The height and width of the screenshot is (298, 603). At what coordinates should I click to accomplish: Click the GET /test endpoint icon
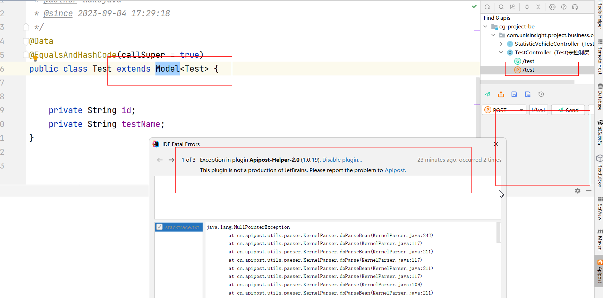click(518, 61)
